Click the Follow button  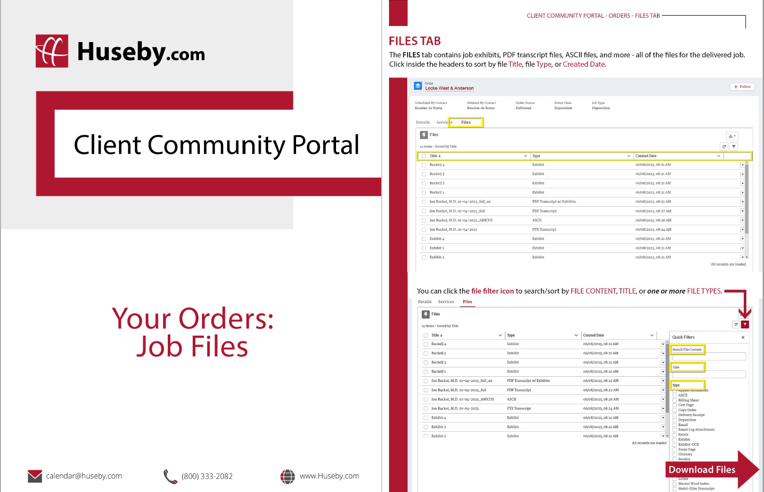pyautogui.click(x=742, y=87)
